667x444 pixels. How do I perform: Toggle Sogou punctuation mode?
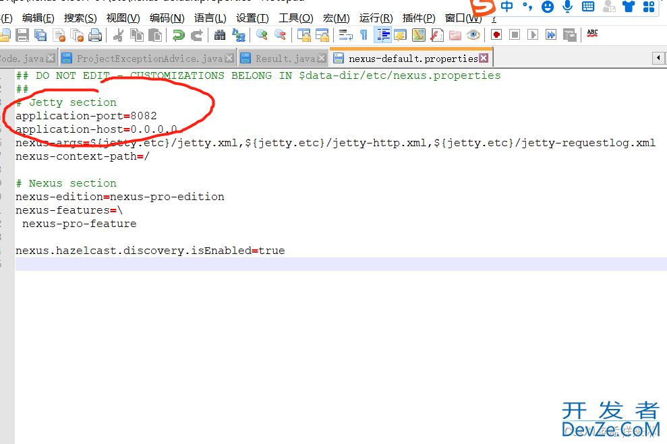(x=527, y=6)
